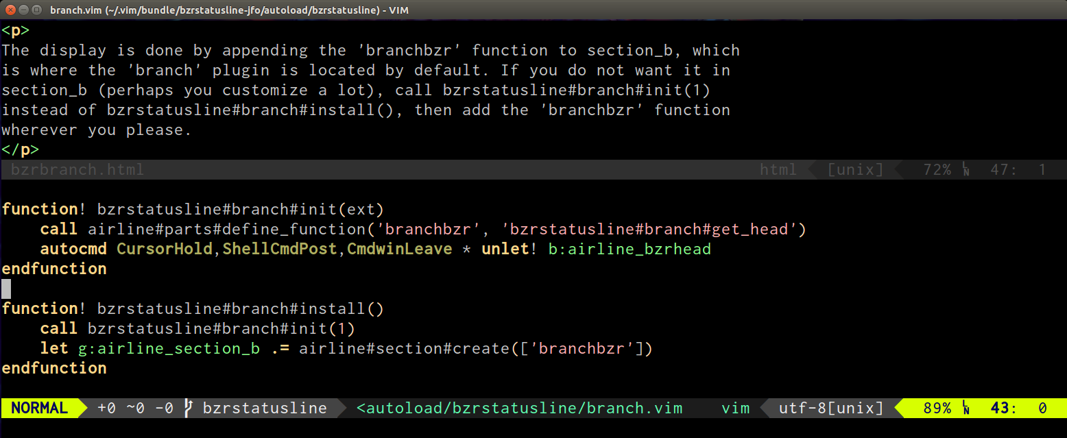The height and width of the screenshot is (438, 1067).
Task: Click the NORMAL mode indicator
Action: coord(40,409)
